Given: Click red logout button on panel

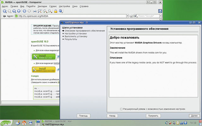Looking at the screenshot, I should click(200, 121).
